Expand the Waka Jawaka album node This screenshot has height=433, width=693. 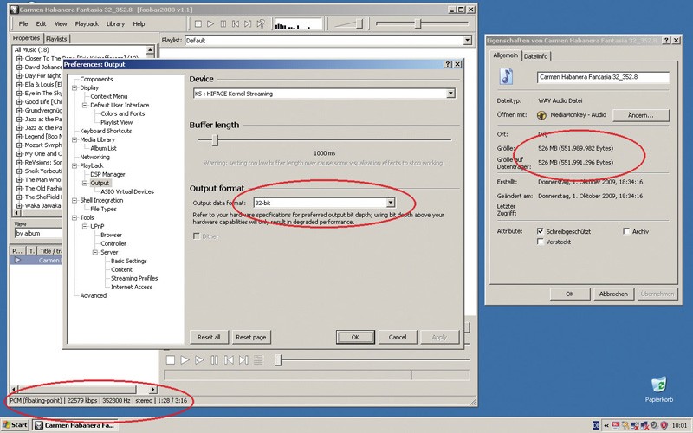(x=19, y=205)
